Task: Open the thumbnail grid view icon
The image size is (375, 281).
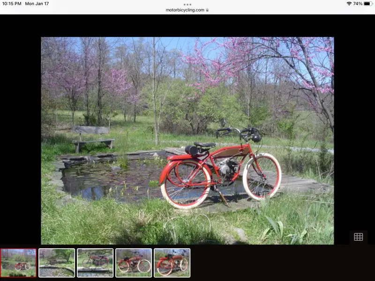Action: point(358,237)
